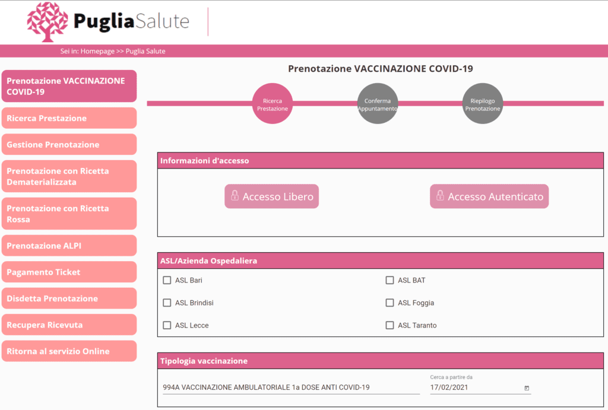Open the Tipologia vaccinazione 994A selection field
This screenshot has height=410, width=608.
pos(291,387)
